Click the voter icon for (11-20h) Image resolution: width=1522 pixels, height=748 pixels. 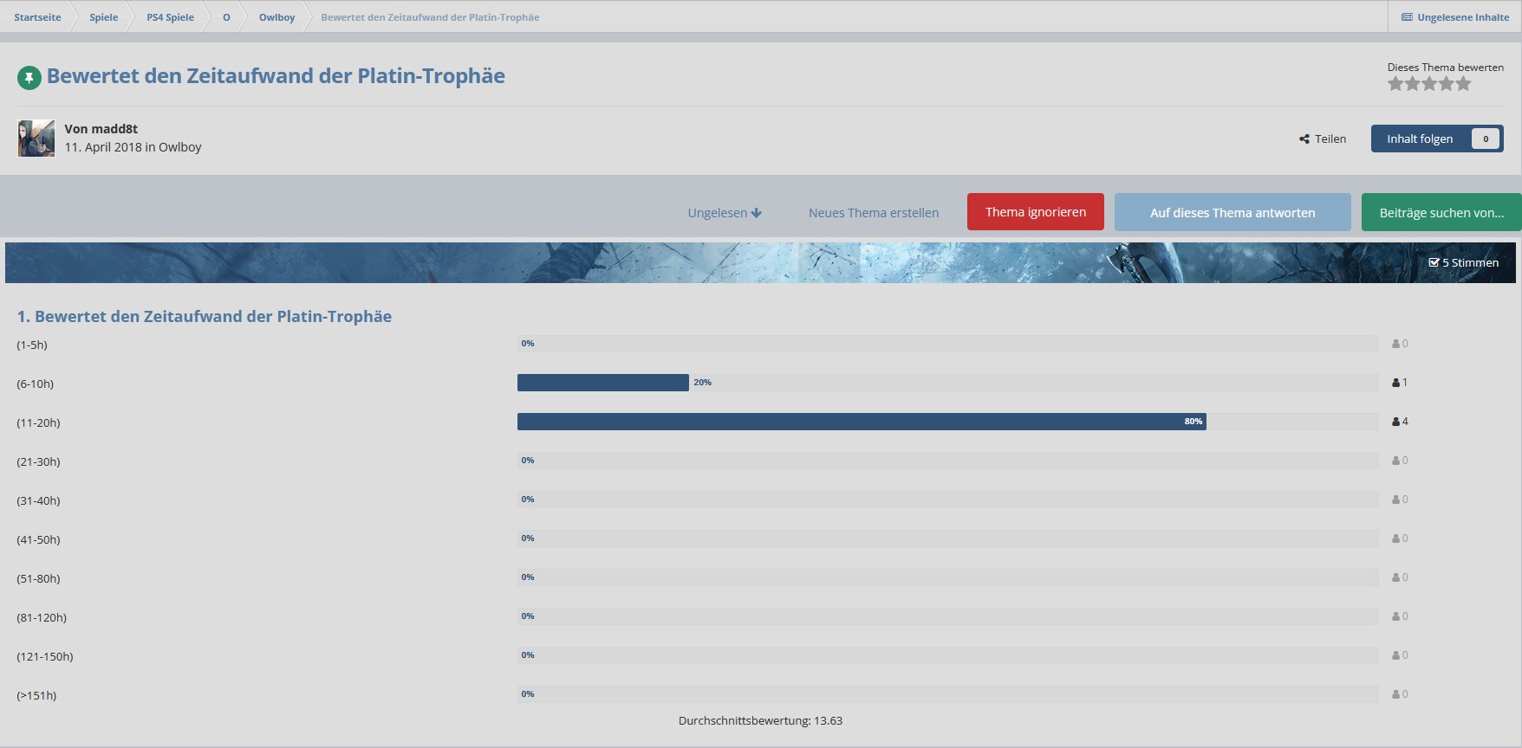tap(1395, 422)
